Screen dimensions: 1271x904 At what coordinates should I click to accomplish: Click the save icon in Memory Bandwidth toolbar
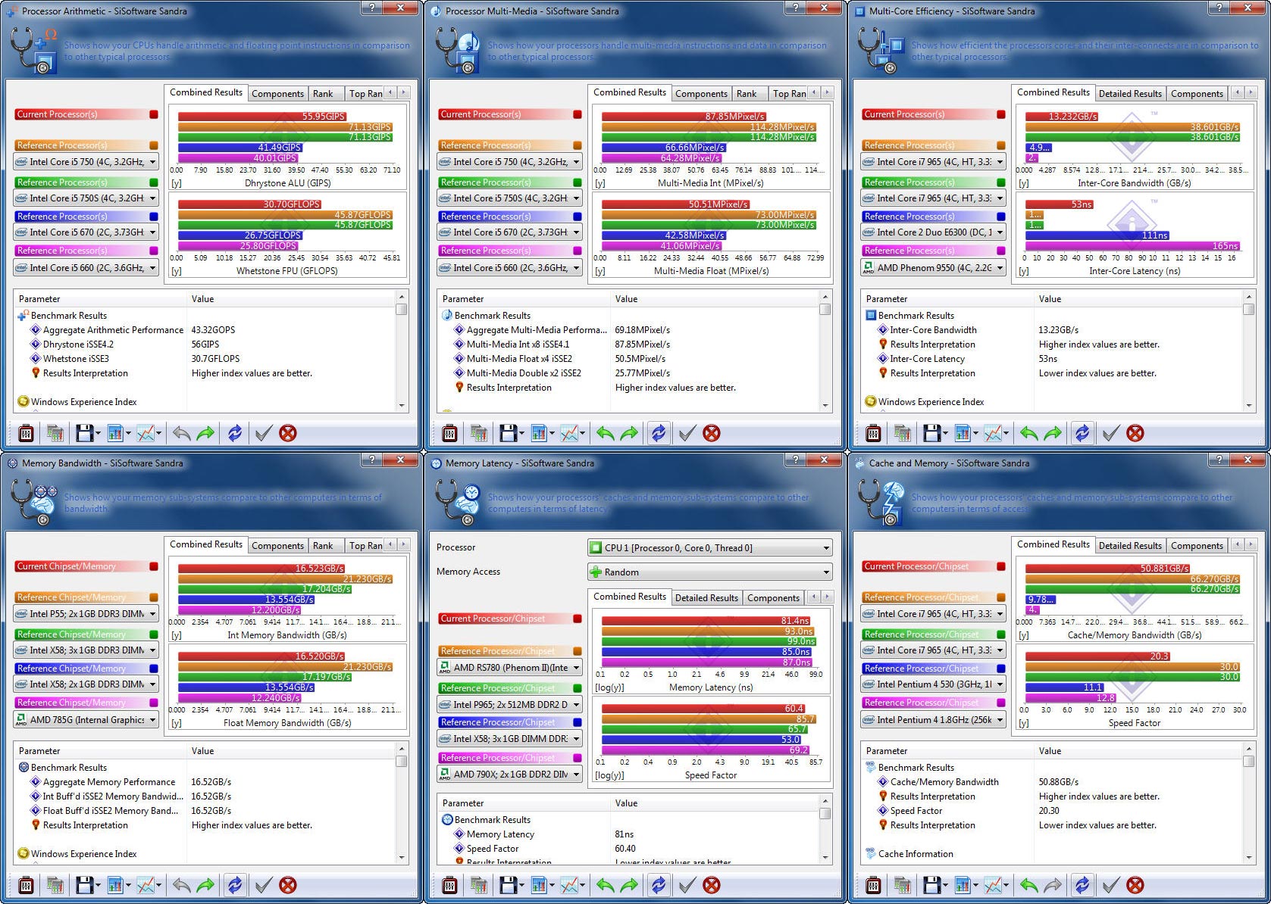[x=84, y=885]
